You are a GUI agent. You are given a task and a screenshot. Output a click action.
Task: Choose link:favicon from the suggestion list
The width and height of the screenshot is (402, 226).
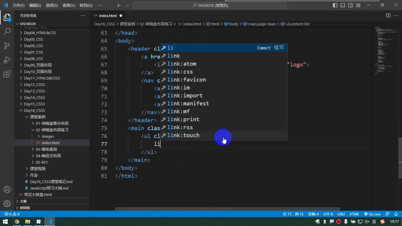[x=224, y=79]
